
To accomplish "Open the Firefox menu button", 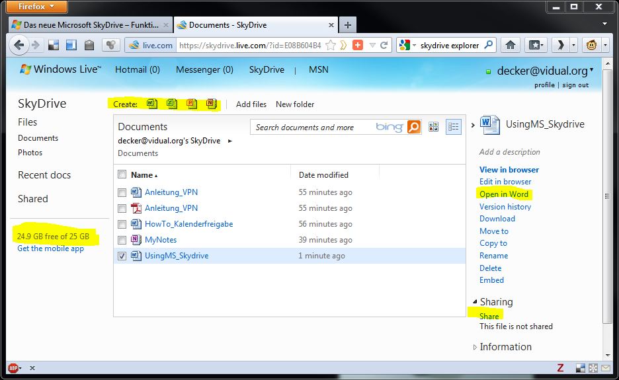I will (37, 7).
